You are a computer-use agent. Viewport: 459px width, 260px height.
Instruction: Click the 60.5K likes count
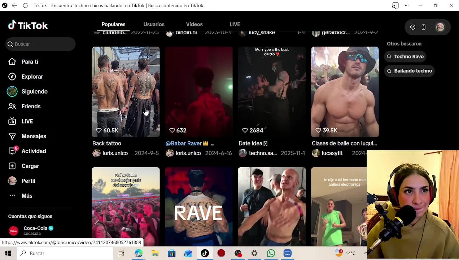coord(107,130)
